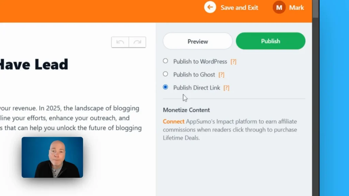Click the paragraph text mentioning 2025 blogging
This screenshot has height=196, width=349.
(71, 118)
